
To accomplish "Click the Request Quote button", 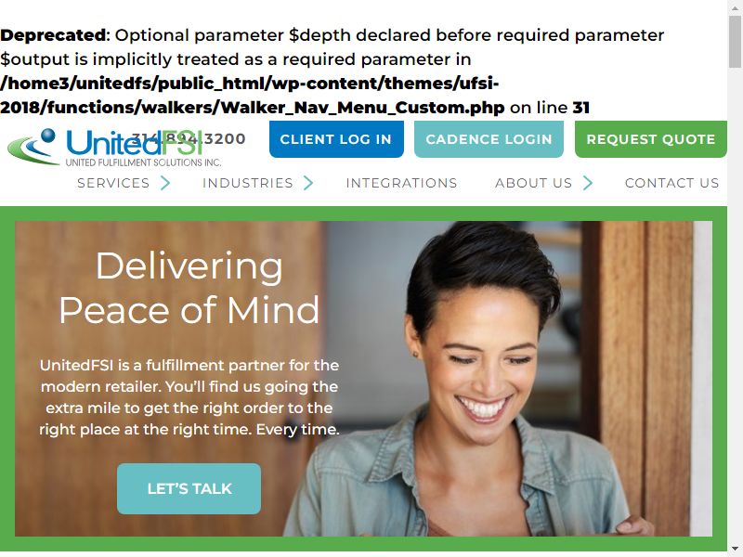I will 651,139.
